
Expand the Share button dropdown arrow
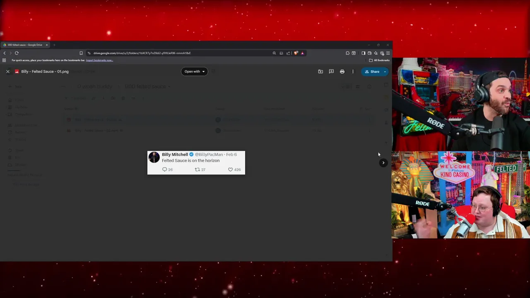coord(385,72)
